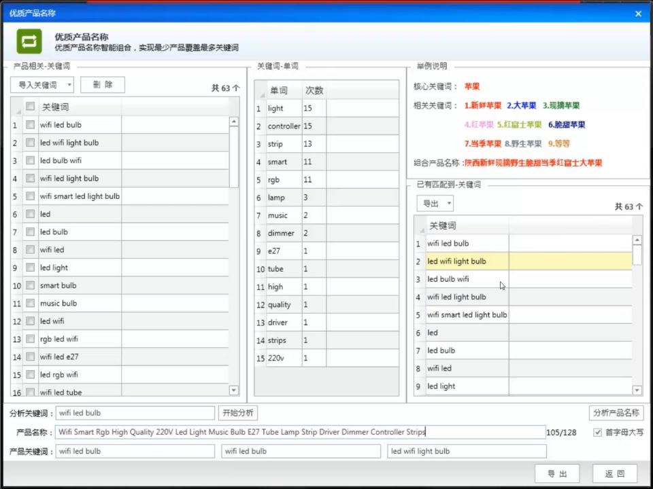Open the 导出 dropdown in matched keywords panel

(435, 203)
